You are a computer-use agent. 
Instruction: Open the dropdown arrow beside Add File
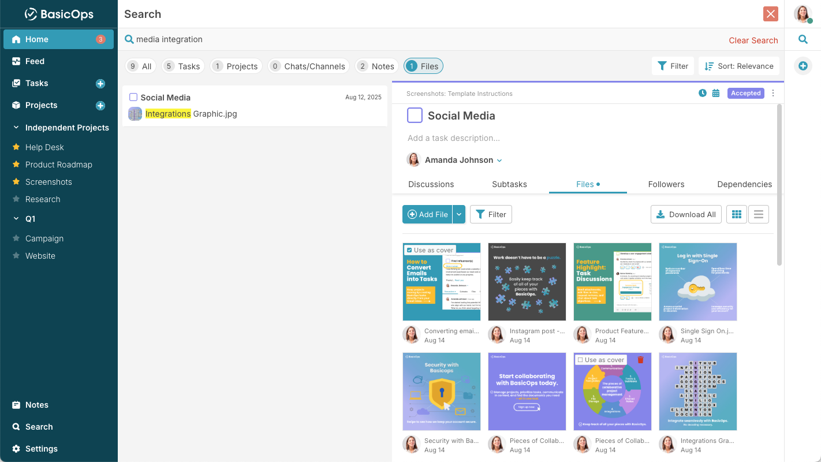coord(458,214)
